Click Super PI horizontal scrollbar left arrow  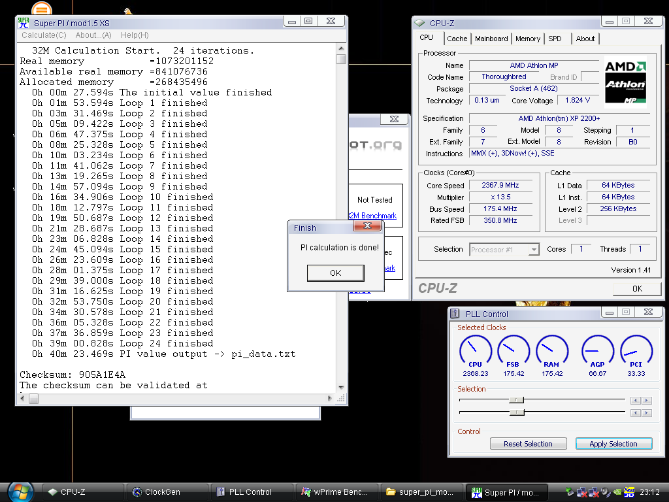pyautogui.click(x=23, y=399)
